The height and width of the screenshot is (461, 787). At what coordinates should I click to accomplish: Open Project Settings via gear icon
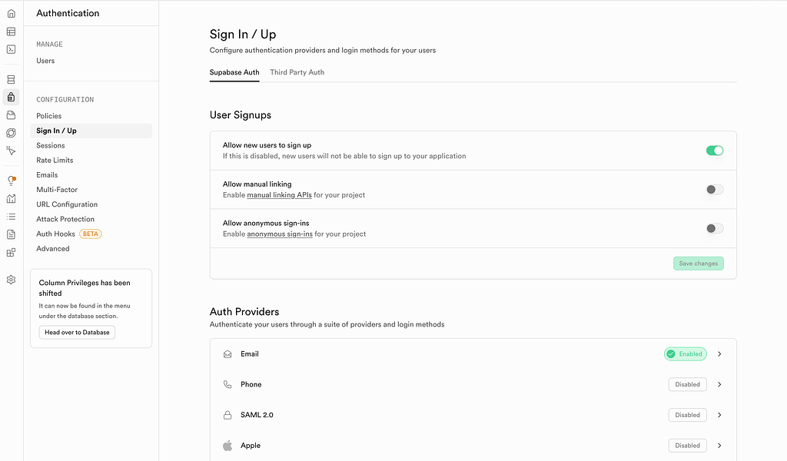coord(11,280)
